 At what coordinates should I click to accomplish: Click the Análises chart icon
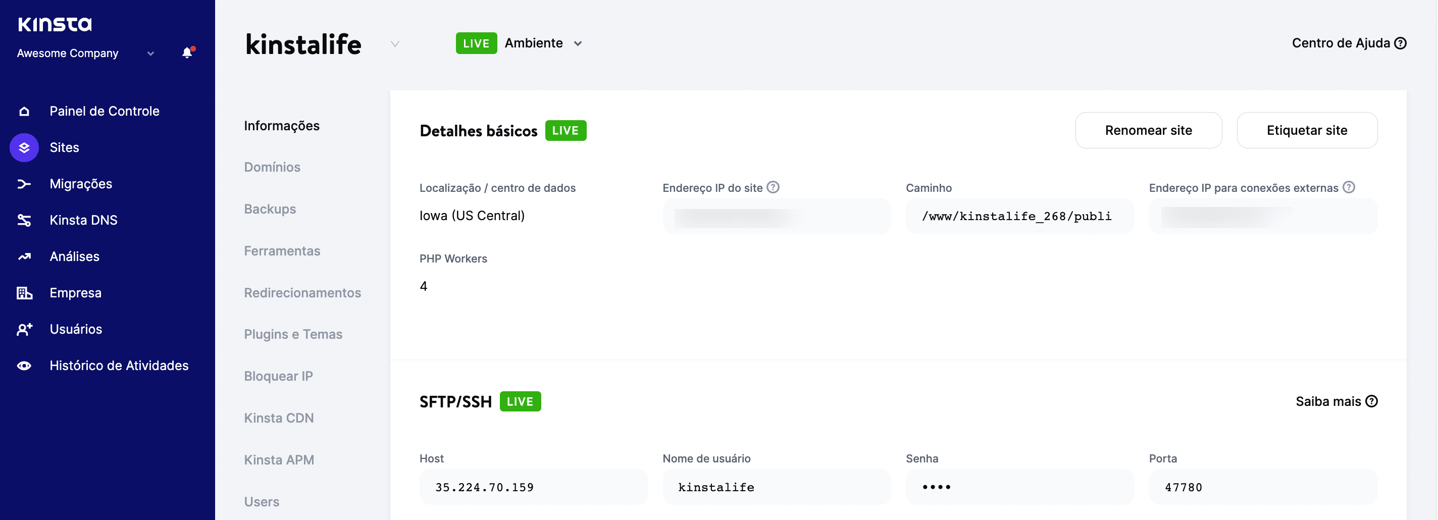[25, 256]
